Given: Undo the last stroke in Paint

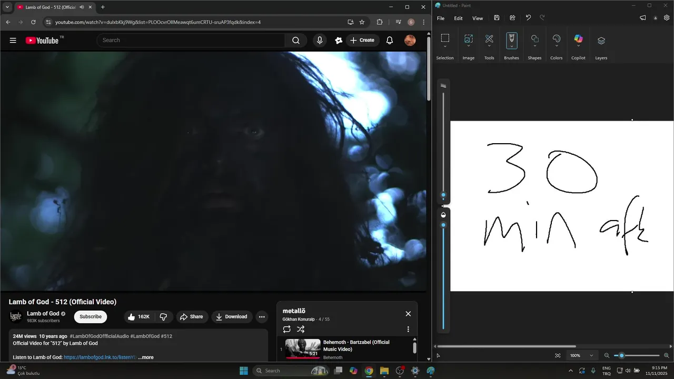Looking at the screenshot, I should click(528, 18).
